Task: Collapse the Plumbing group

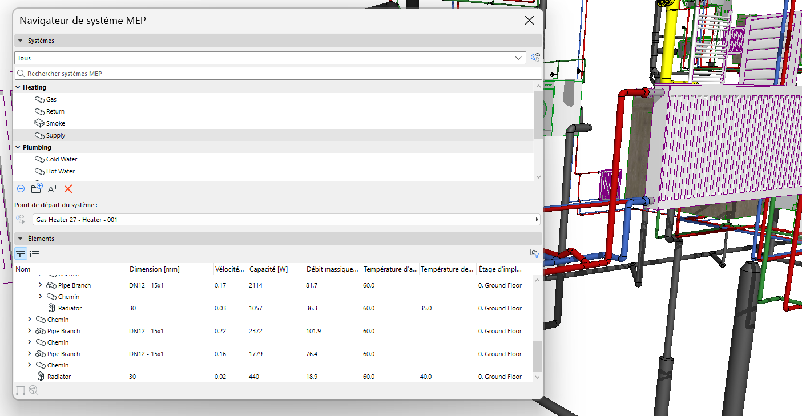Action: tap(18, 147)
